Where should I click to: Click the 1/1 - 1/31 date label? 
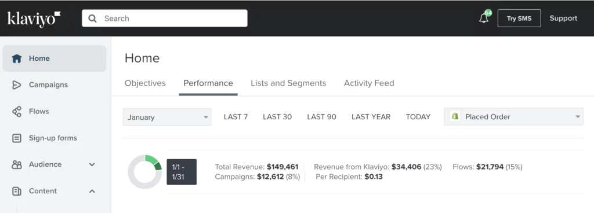[182, 172]
